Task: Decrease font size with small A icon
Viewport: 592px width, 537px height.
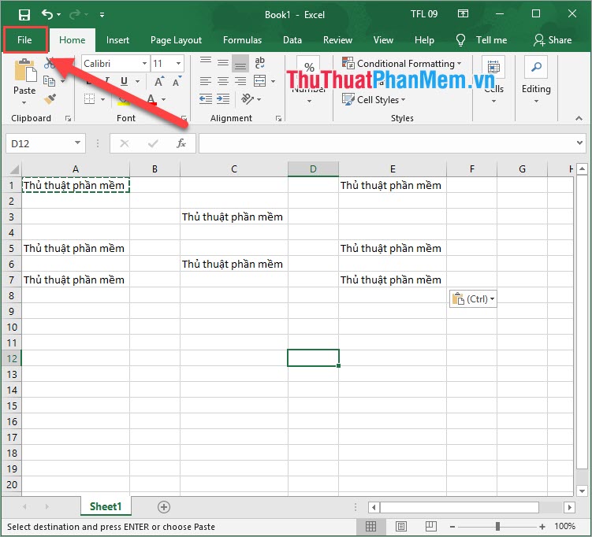Action: coord(177,81)
